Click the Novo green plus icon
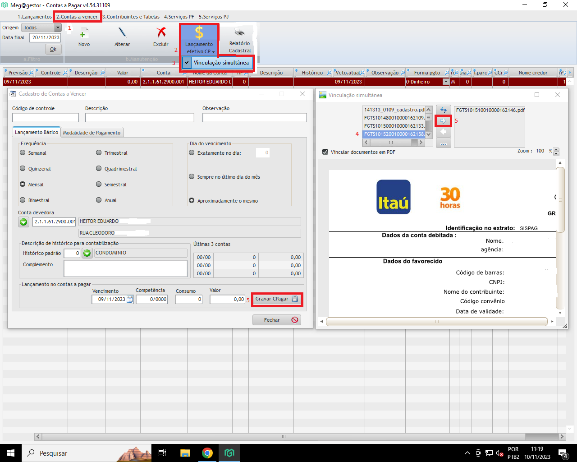The height and width of the screenshot is (462, 577). tap(83, 34)
